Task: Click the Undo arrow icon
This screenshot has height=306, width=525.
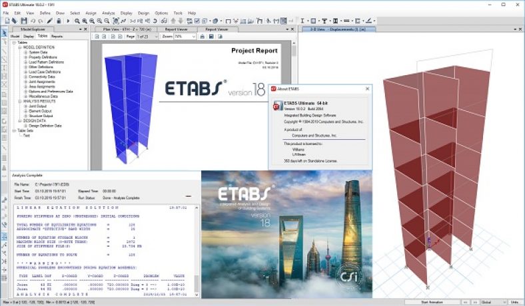Action: (x=33, y=21)
